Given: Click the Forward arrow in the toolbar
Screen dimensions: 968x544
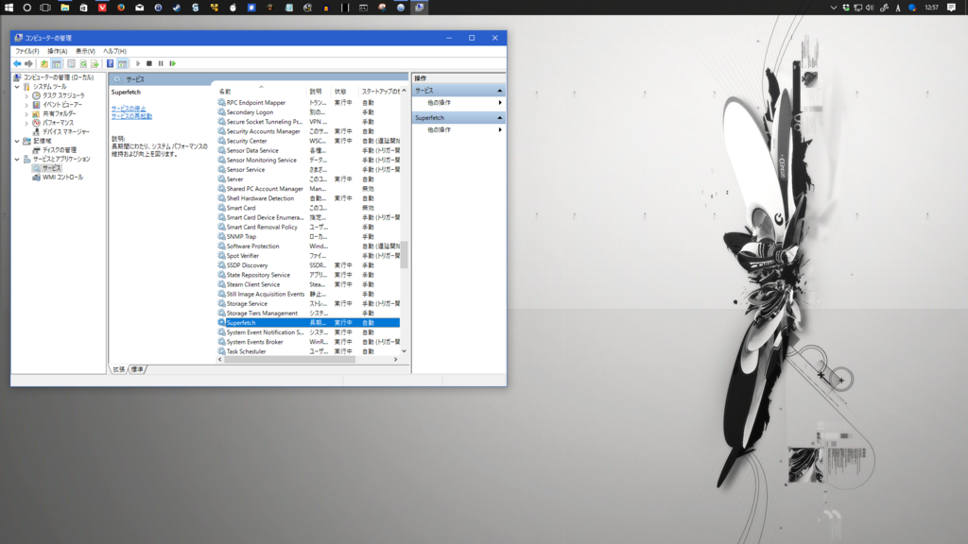Looking at the screenshot, I should pos(28,63).
